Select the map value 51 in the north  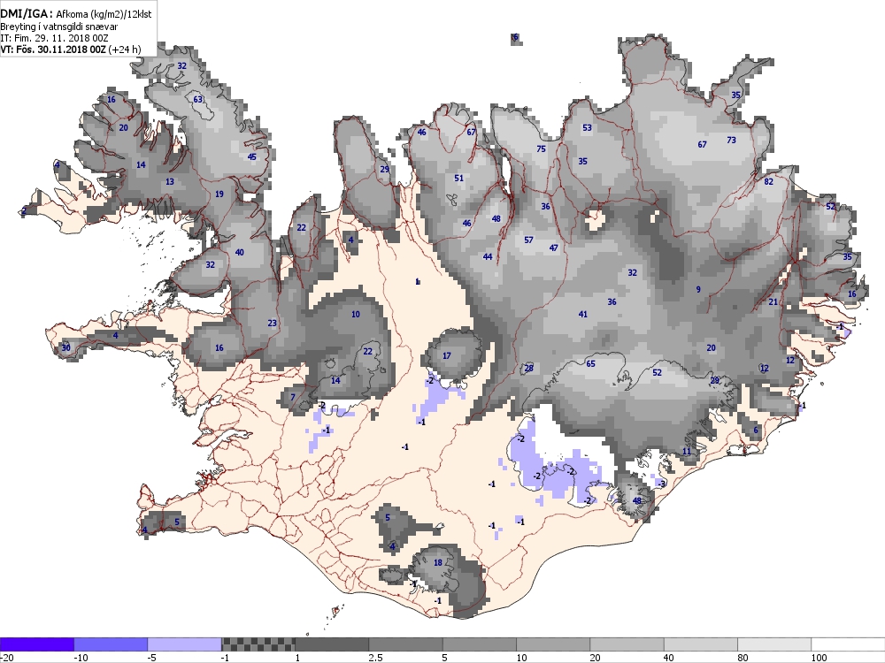(458, 179)
